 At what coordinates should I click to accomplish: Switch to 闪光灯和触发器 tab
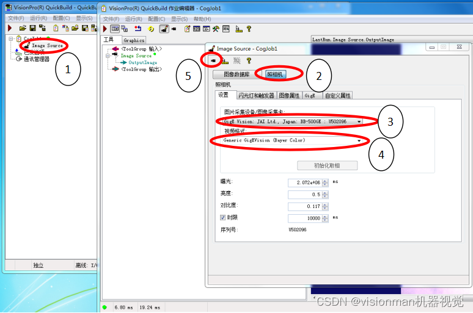click(x=256, y=96)
